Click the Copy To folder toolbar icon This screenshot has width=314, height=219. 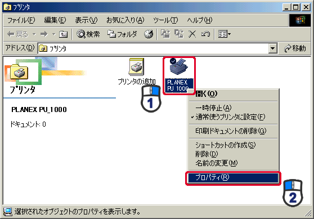[x=179, y=34]
